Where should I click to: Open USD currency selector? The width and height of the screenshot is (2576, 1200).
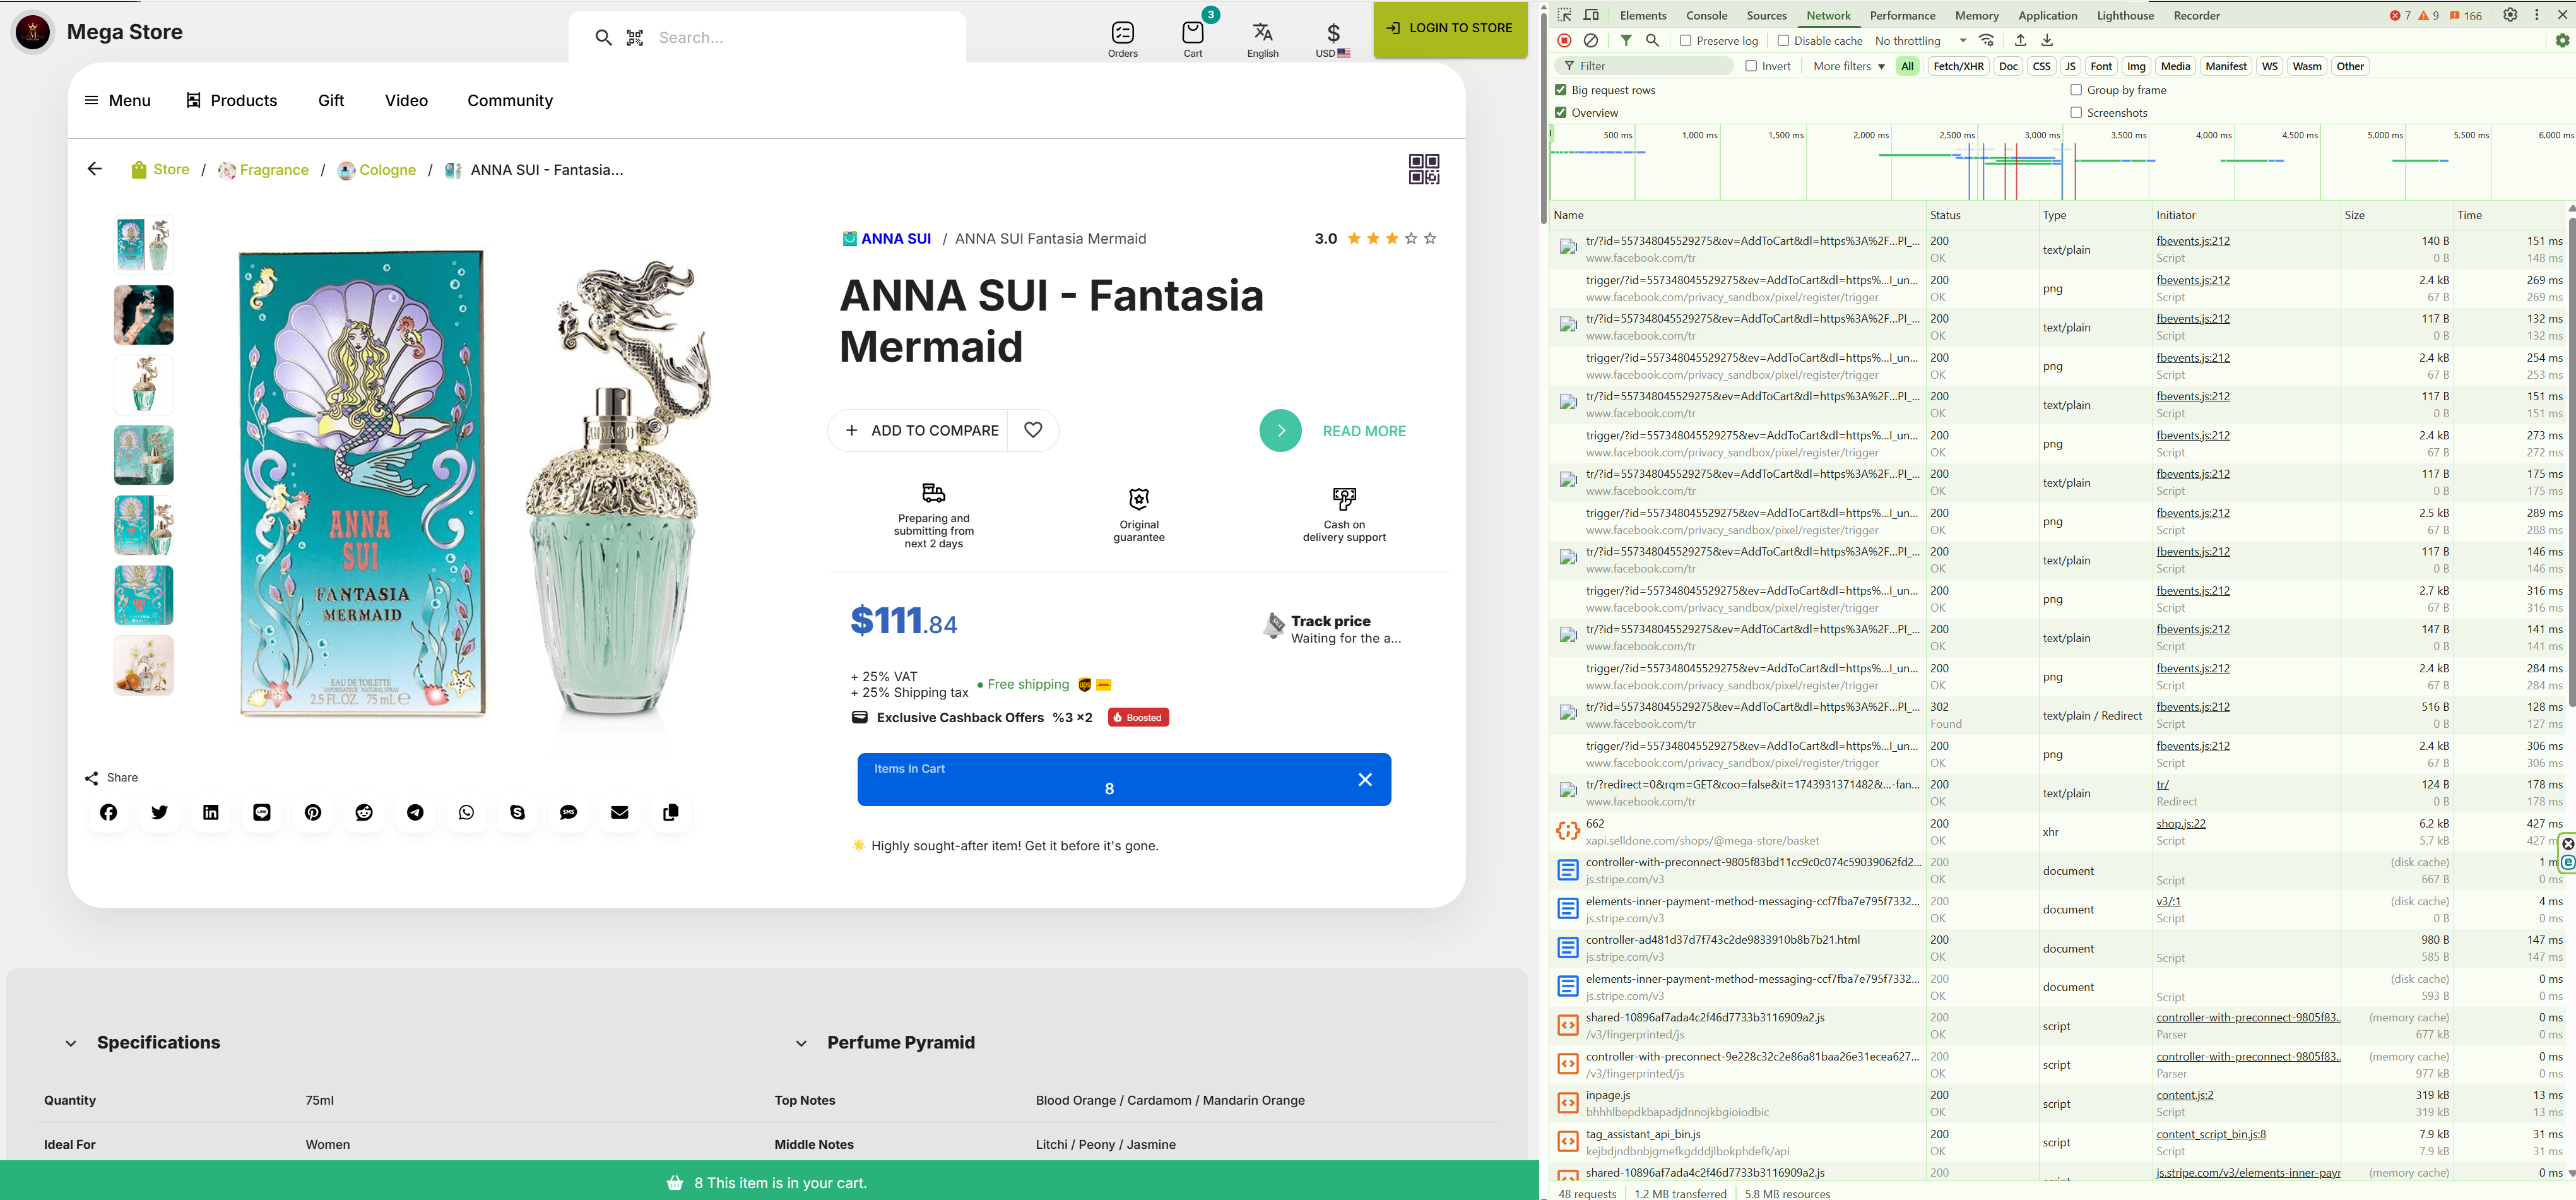1332,39
